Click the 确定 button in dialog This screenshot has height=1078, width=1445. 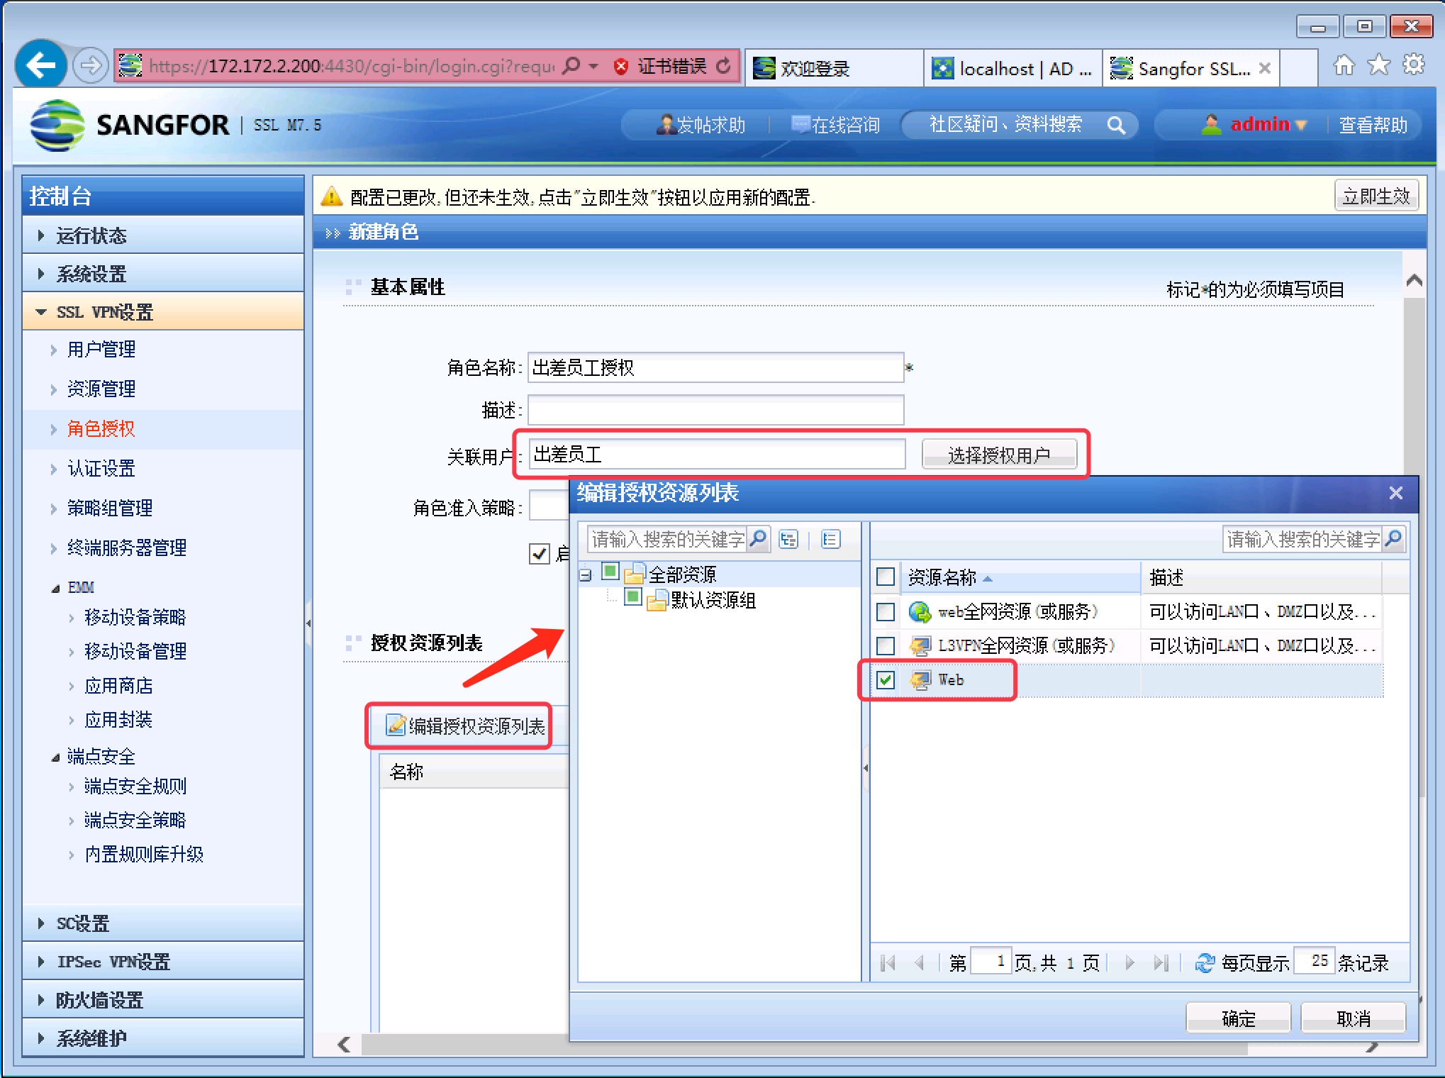tap(1238, 1018)
